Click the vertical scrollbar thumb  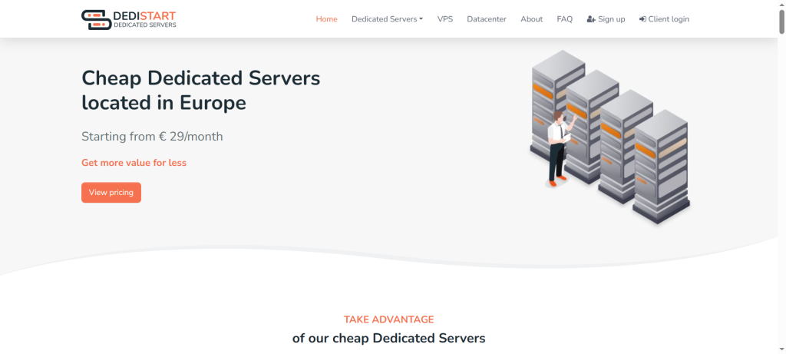click(x=781, y=23)
